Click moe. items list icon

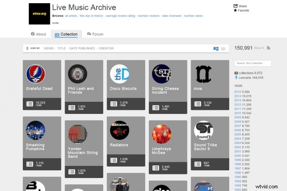tap(198, 104)
